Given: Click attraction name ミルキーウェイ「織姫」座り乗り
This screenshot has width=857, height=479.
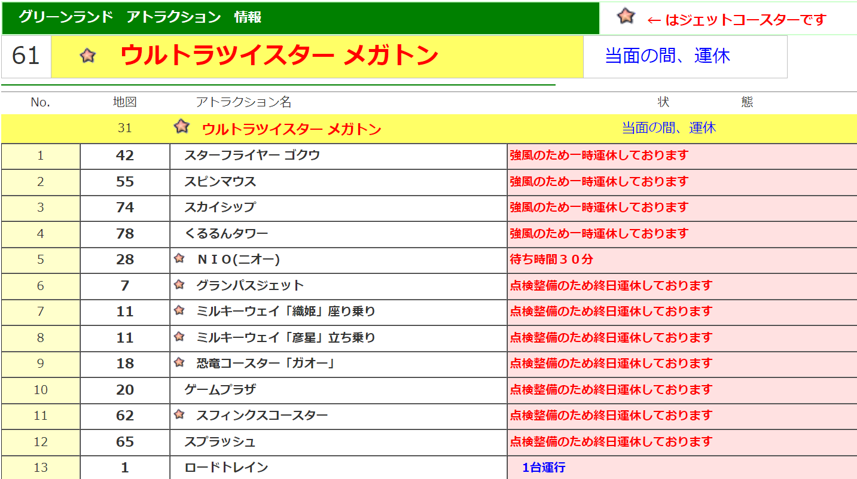Looking at the screenshot, I should coord(286,312).
